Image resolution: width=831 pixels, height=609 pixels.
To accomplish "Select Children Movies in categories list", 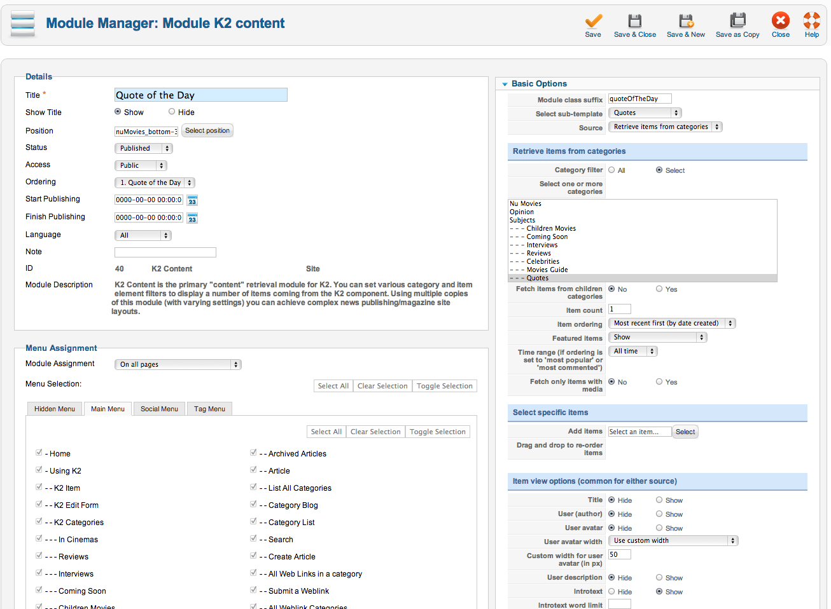I will (643, 228).
